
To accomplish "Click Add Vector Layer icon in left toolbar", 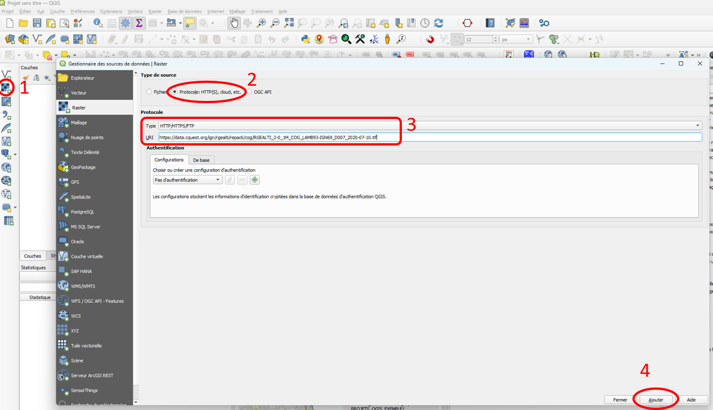I will tap(7, 74).
